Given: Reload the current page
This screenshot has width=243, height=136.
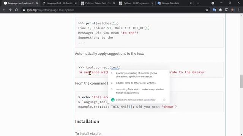Looking at the screenshot, I should pos(16,10).
